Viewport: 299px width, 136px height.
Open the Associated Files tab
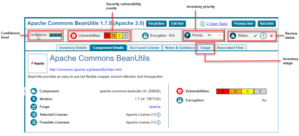point(230,48)
